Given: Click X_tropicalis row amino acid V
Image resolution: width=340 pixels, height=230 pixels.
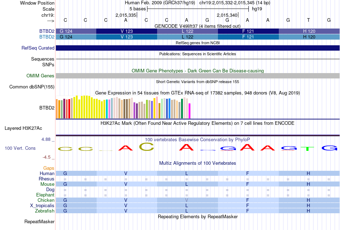Looking at the screenshot, I should (x=126, y=206).
